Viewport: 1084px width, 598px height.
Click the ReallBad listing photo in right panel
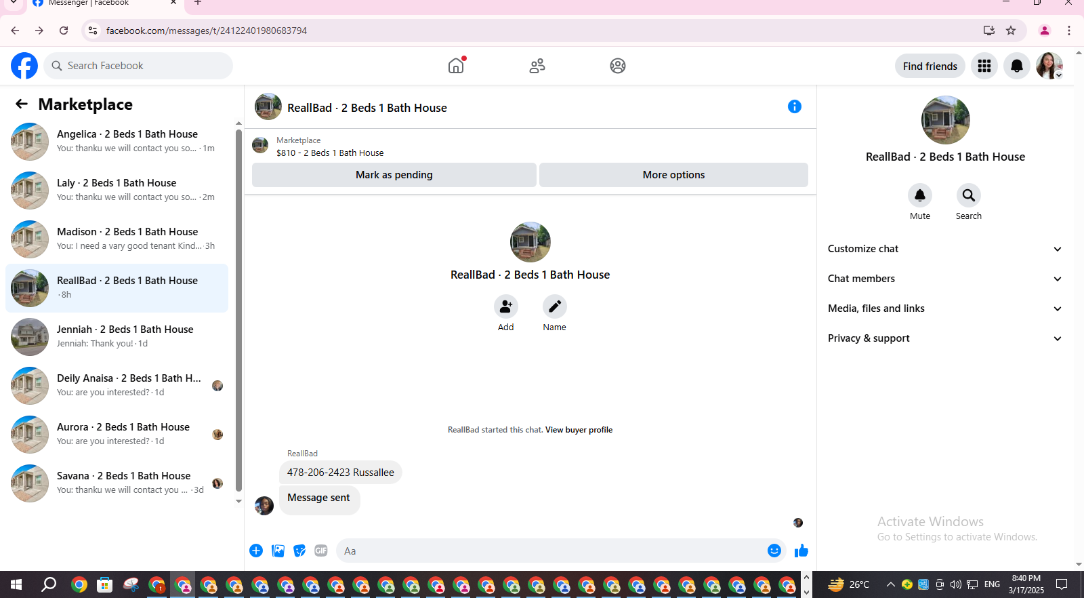click(946, 120)
